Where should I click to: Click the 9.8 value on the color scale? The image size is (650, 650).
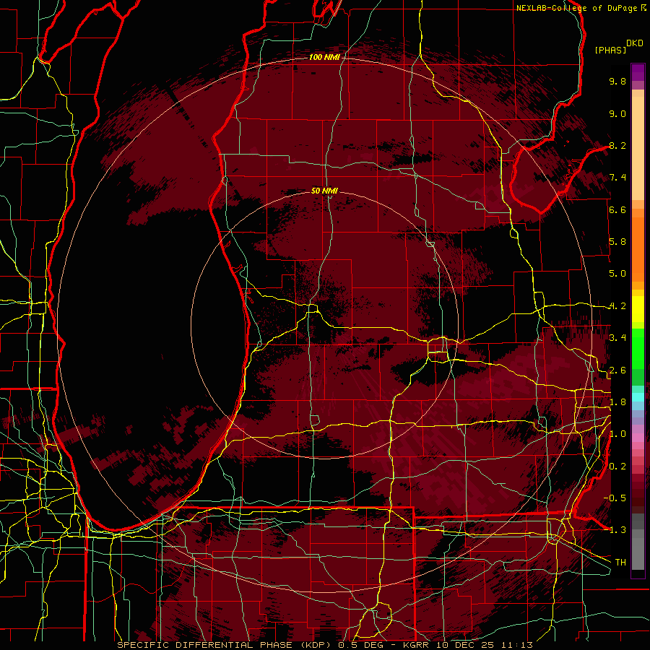[x=617, y=81]
